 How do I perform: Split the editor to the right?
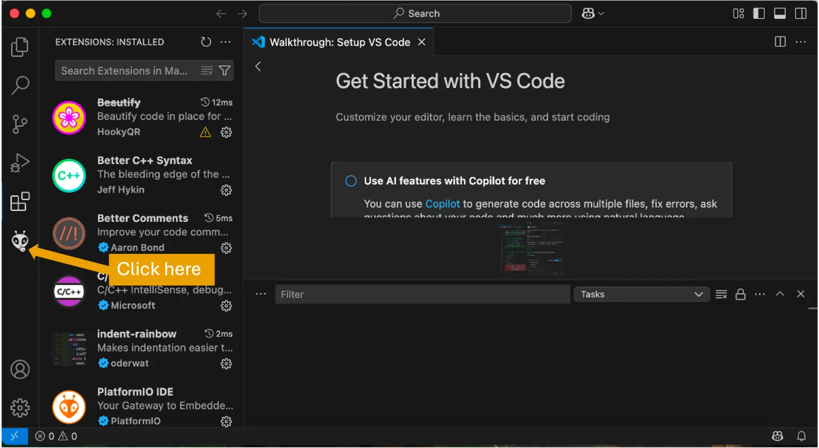click(x=780, y=42)
